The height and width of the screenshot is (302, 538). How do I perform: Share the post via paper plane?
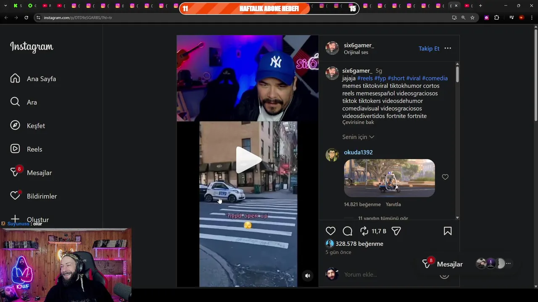click(x=396, y=231)
